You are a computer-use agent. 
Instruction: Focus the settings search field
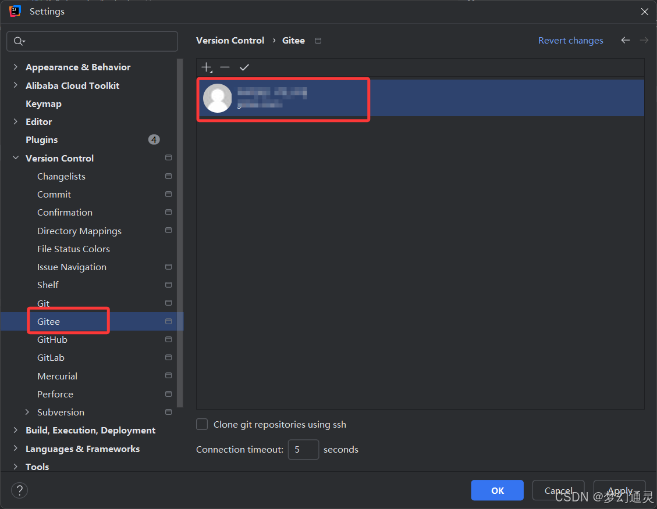(92, 41)
